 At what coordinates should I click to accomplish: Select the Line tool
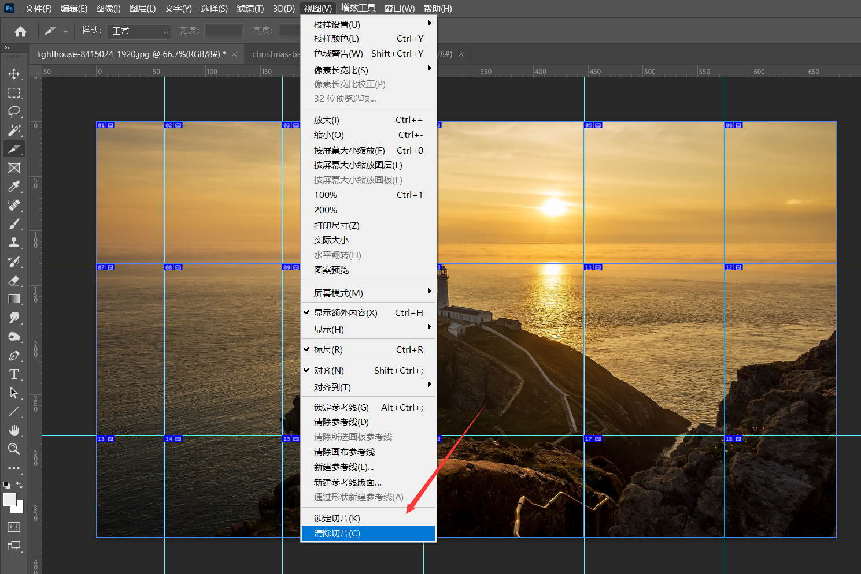[x=14, y=412]
